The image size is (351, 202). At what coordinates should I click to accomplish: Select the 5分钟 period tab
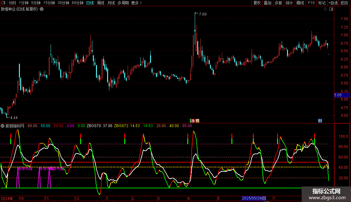pyautogui.click(x=36, y=3)
